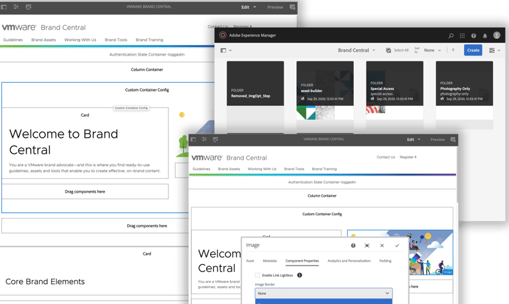Switch to Metadata tab in Image dialog
This screenshot has height=304, width=509.
[270, 261]
